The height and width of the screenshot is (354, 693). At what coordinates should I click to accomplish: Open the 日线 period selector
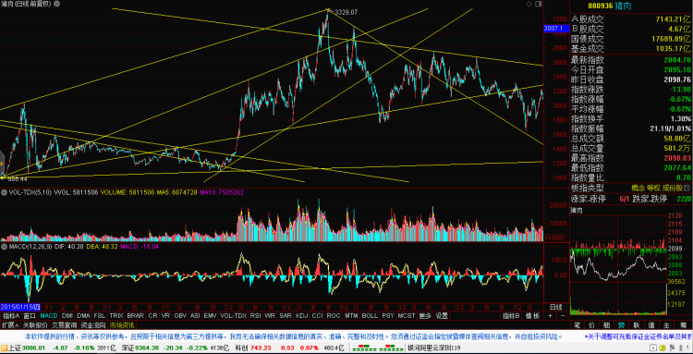click(555, 307)
